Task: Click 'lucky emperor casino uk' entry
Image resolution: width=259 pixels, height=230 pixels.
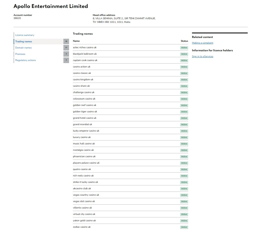Action: 86,131
